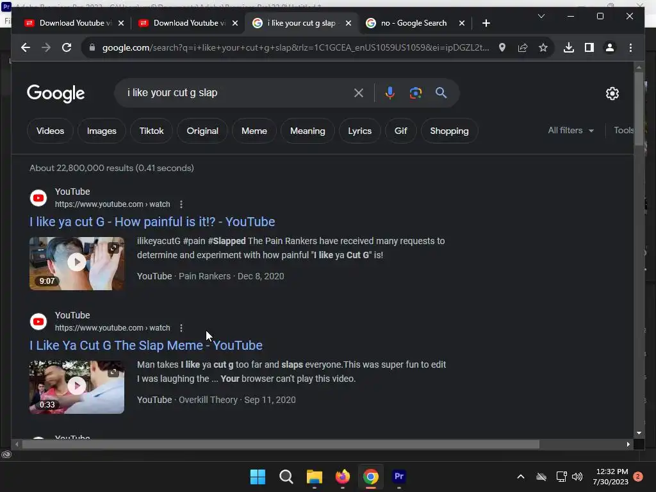
Task: Open 'I Like Ya Cut G The Slap Meme' link
Action: pos(146,345)
